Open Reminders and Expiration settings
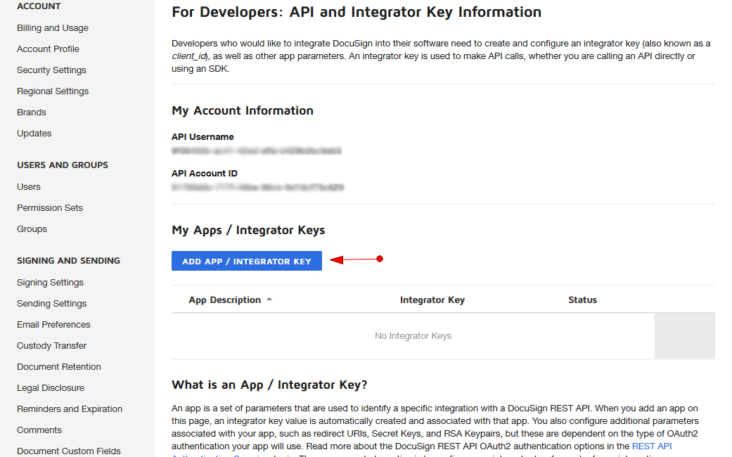 coord(70,409)
